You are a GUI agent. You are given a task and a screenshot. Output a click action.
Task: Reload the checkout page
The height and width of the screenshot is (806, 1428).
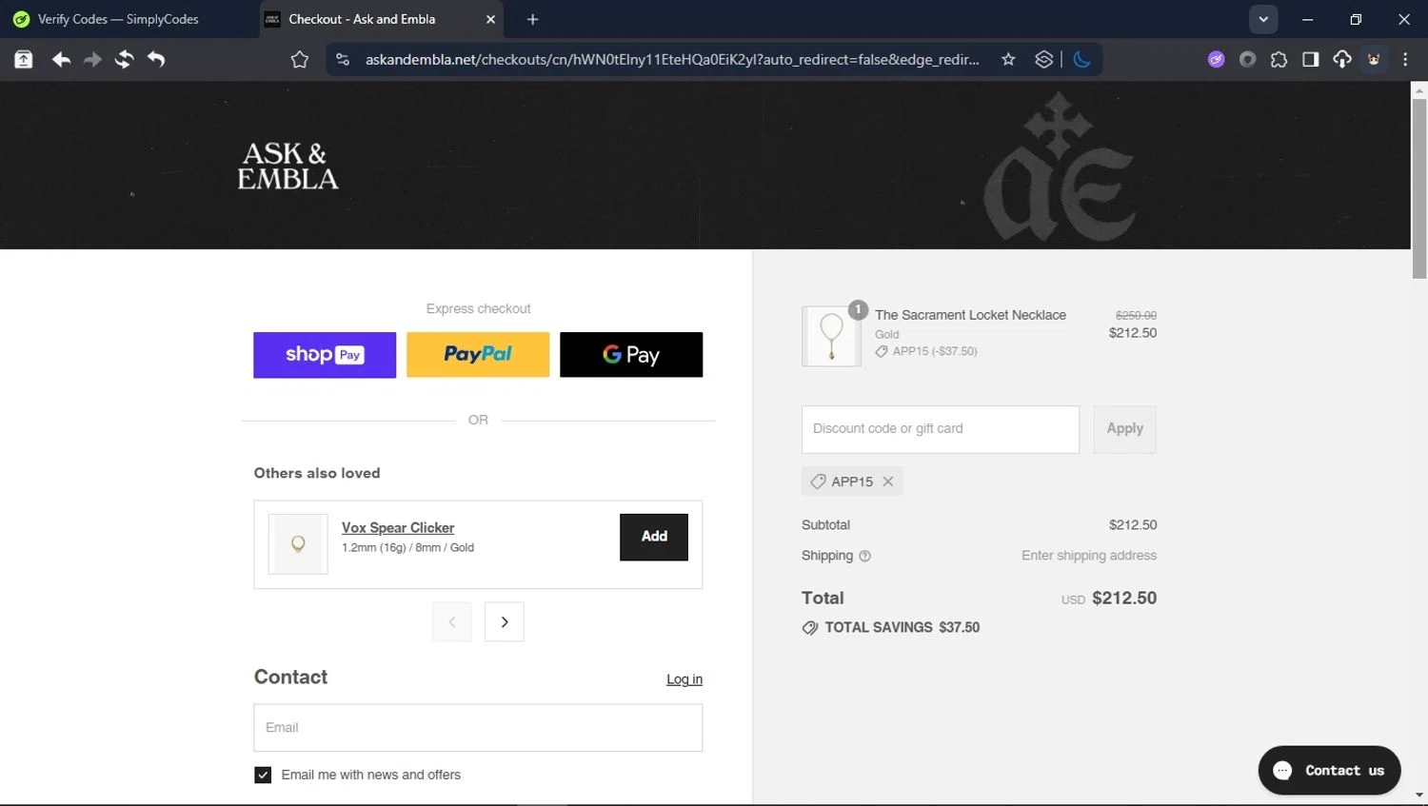(x=124, y=59)
